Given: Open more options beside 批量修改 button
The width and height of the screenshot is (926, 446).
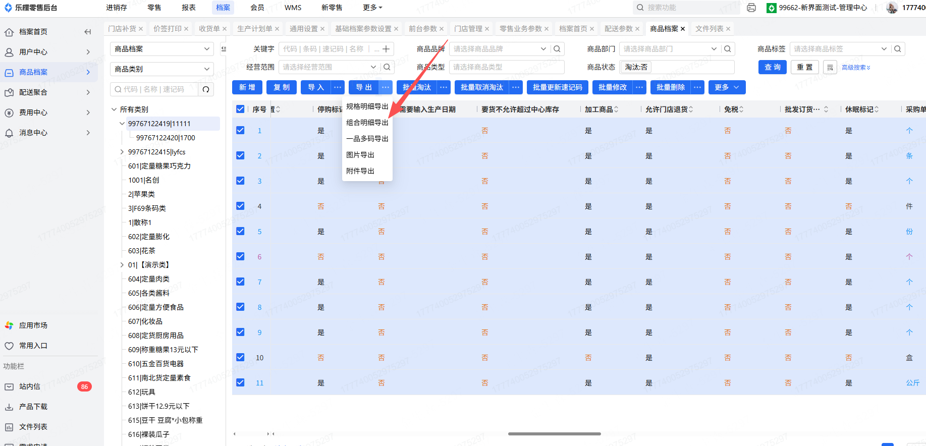Looking at the screenshot, I should coord(639,87).
